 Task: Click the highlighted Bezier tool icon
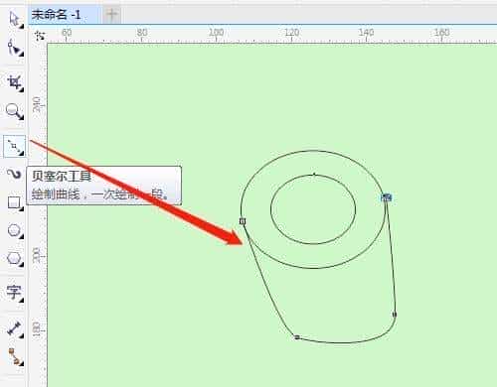(14, 146)
